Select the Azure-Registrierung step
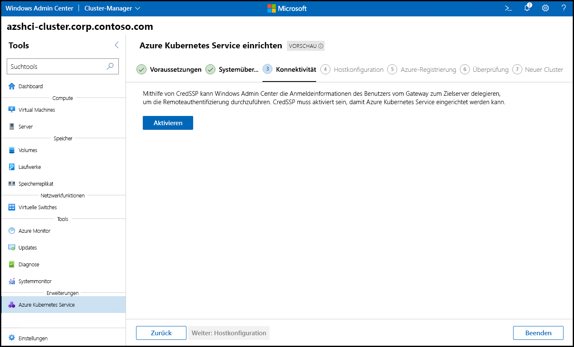574x347 pixels. point(422,69)
